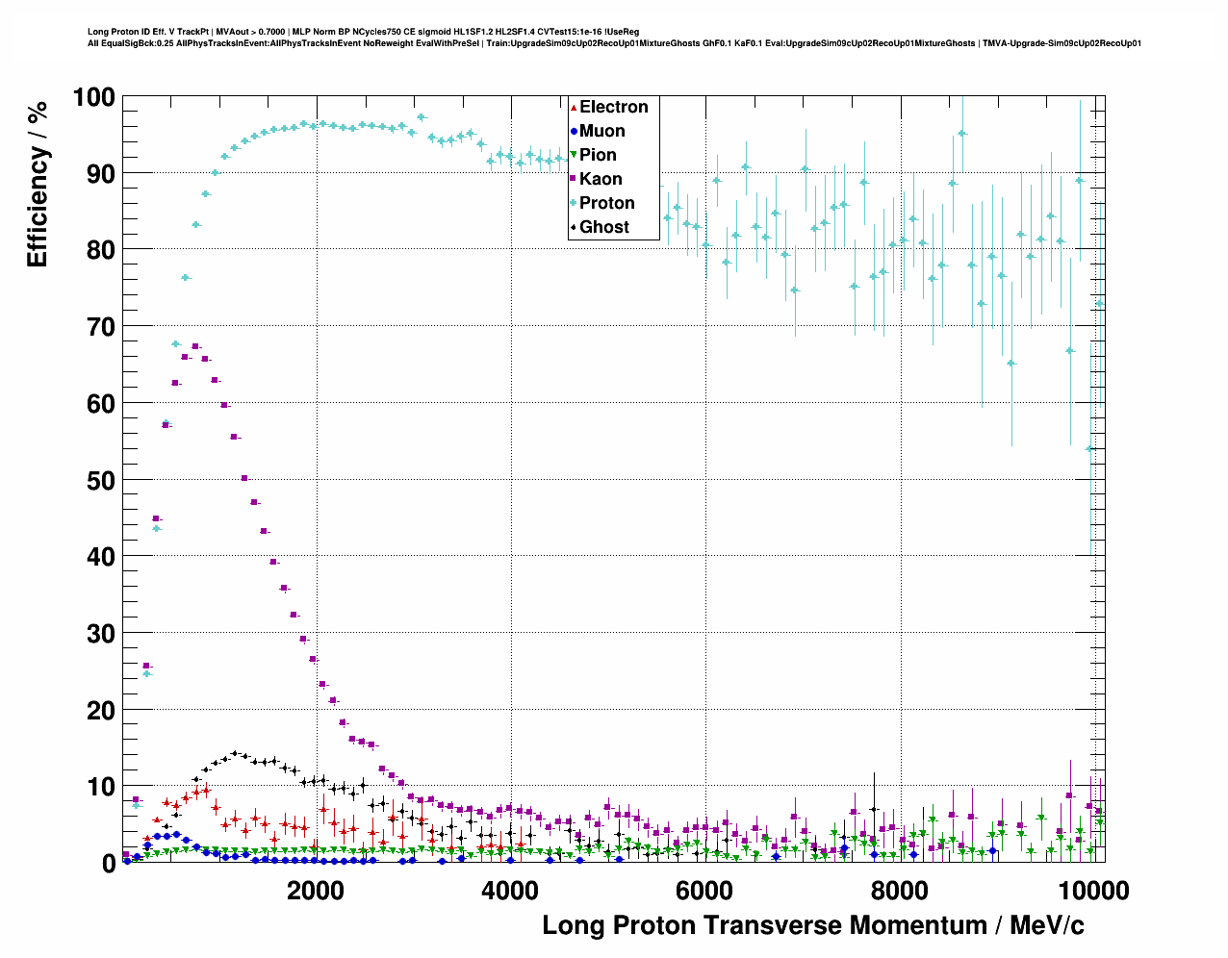
Task: Click the purple Kaon square legend marker
Action: [574, 179]
